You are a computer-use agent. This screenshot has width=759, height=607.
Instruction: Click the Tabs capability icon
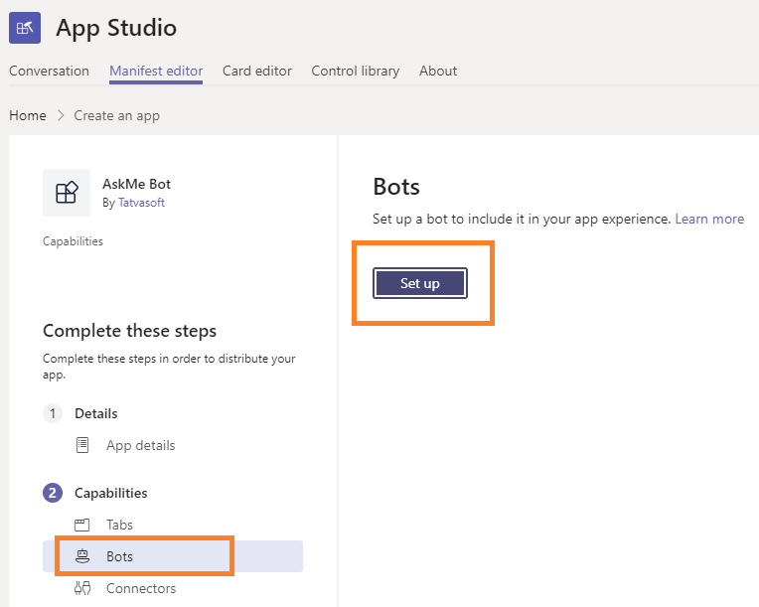click(x=81, y=525)
